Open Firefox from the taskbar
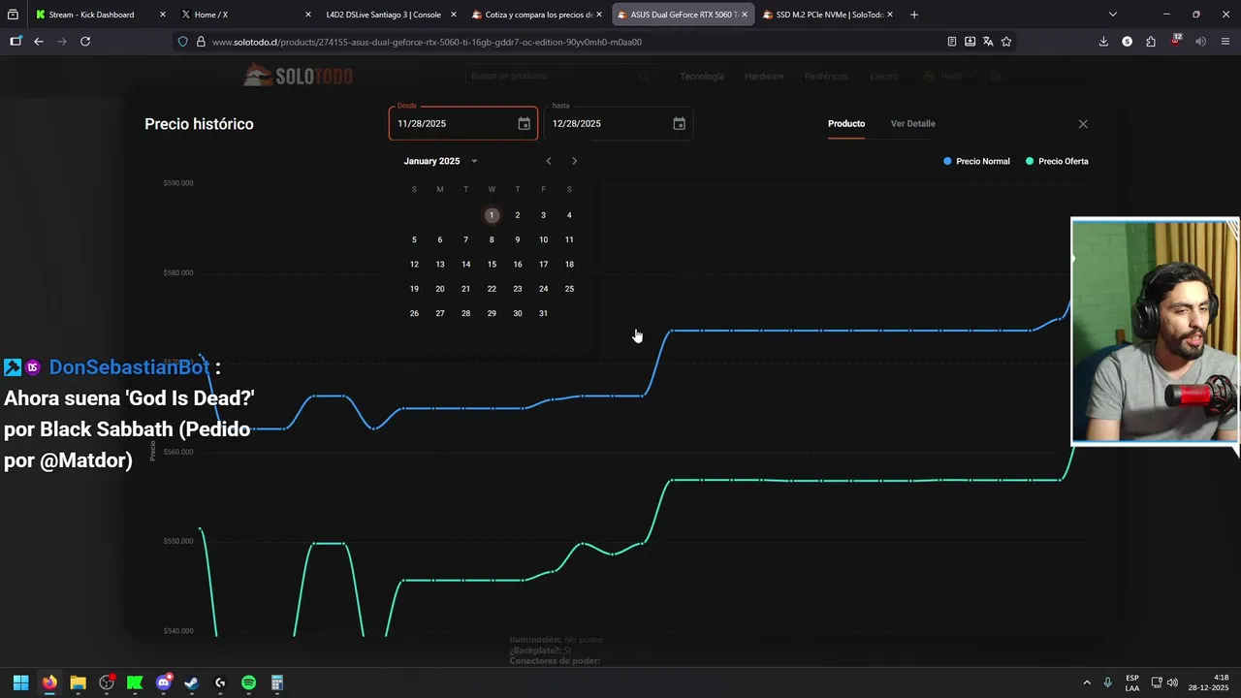This screenshot has height=698, width=1241. [49, 682]
